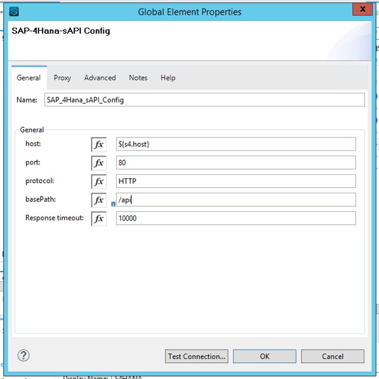
Task: Click the 'Global Element Properties' window title
Action: click(x=190, y=12)
